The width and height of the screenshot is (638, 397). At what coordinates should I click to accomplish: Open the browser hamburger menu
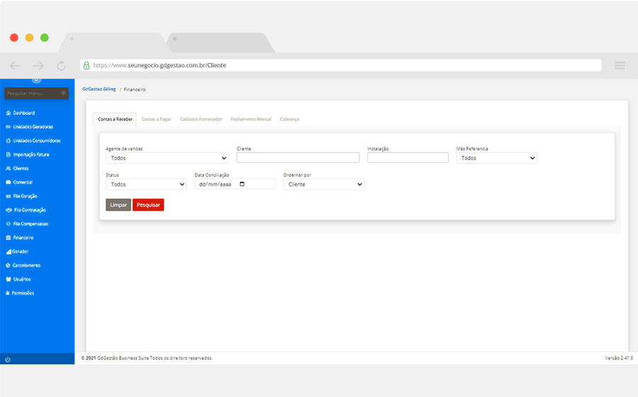(620, 65)
